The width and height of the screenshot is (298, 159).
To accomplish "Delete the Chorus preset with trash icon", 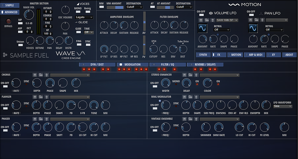I will coord(47,75).
